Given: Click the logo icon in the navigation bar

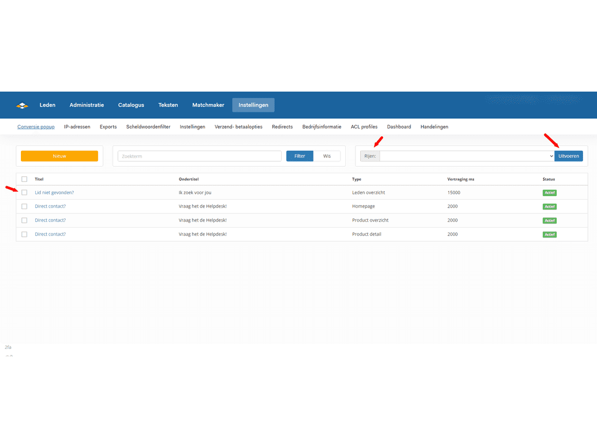Looking at the screenshot, I should tap(22, 105).
